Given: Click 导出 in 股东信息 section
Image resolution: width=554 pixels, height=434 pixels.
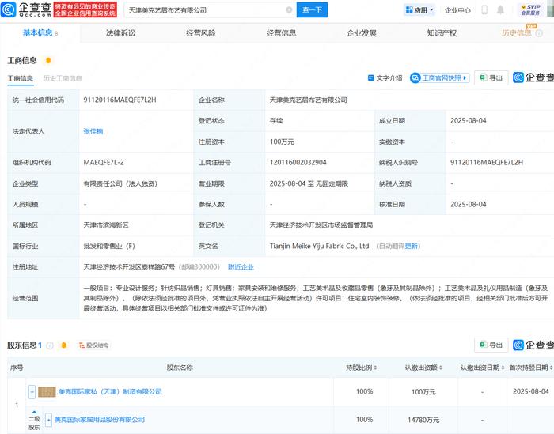Looking at the screenshot, I should (491, 345).
